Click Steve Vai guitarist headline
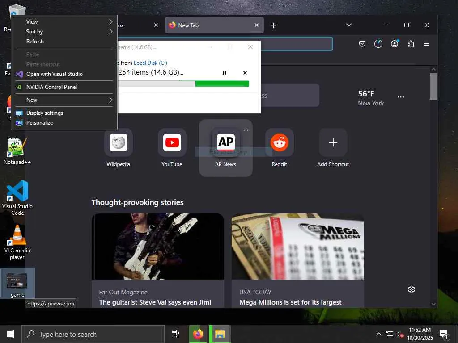Screen dimensions: 458x343 coord(155,302)
